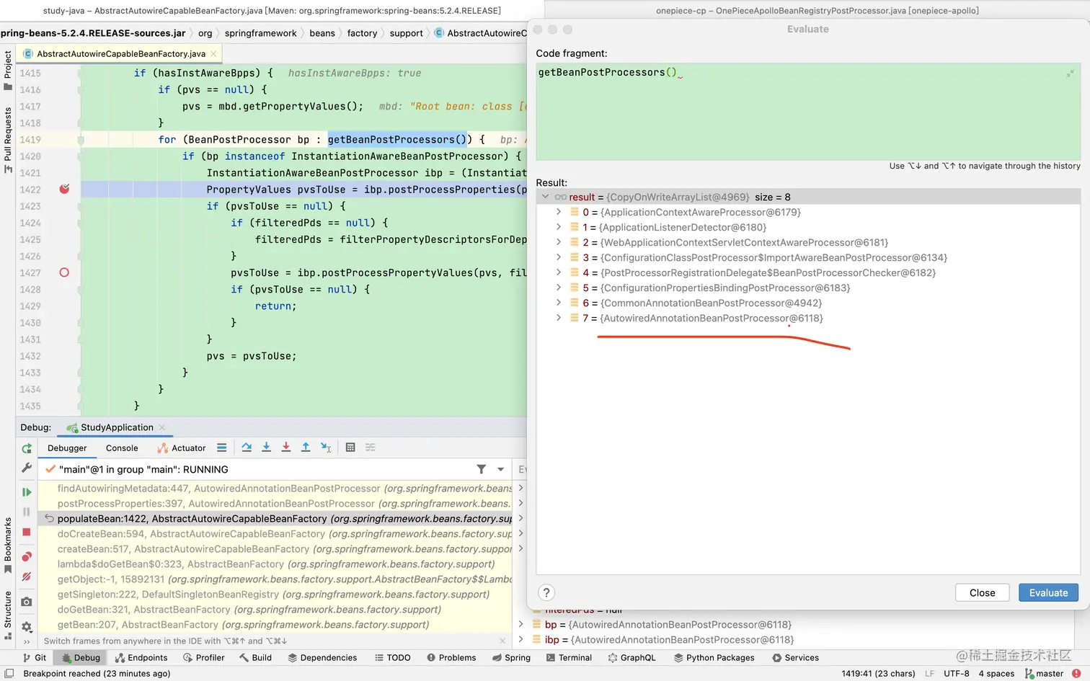
Task: Click Evaluate button
Action: coord(1048,592)
